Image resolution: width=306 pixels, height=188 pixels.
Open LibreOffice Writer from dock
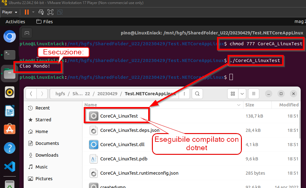pyautogui.click(x=10, y=111)
